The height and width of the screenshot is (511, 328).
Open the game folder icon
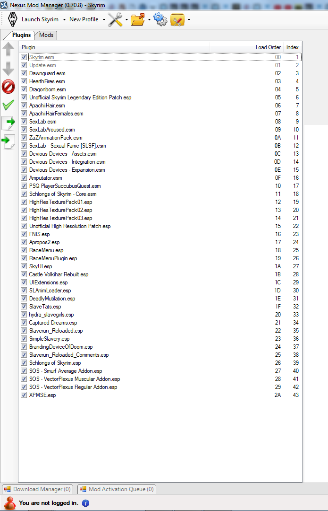pyautogui.click(x=138, y=19)
